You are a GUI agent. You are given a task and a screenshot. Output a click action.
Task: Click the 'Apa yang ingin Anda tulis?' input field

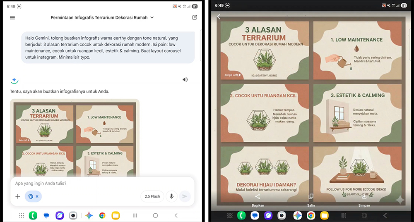click(x=99, y=183)
